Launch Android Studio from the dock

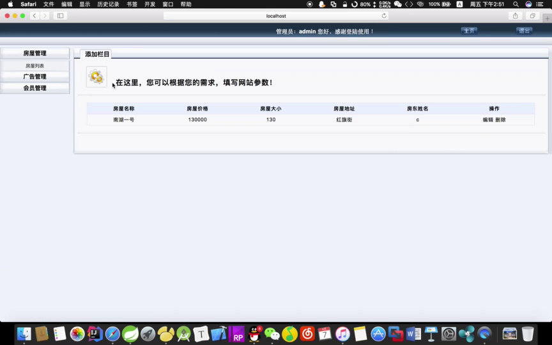183,333
